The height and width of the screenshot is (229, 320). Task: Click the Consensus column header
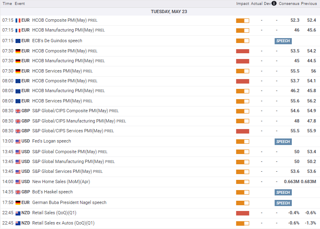[289, 3]
